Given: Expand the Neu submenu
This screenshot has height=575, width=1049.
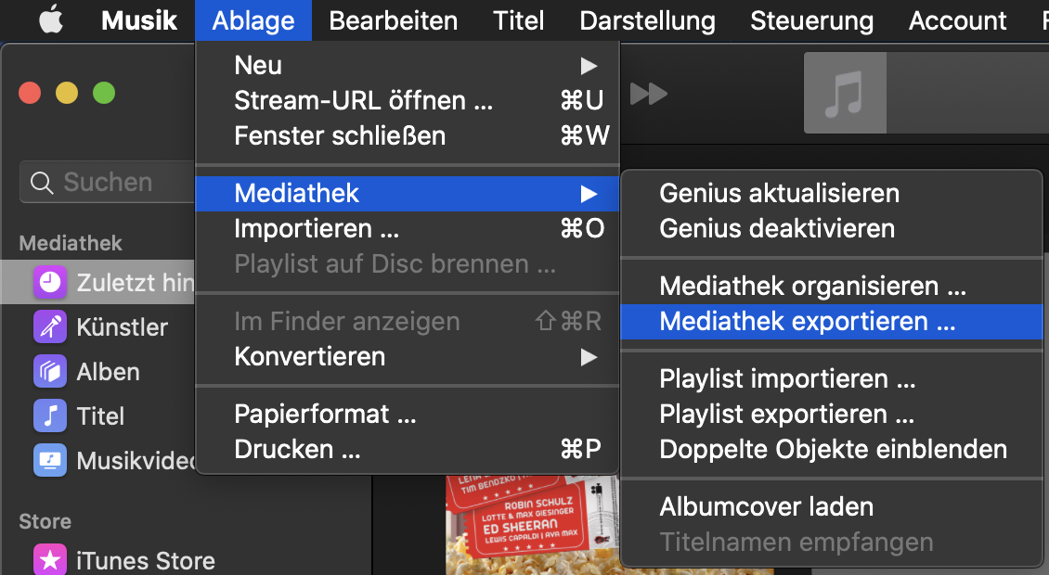Looking at the screenshot, I should pos(408,66).
